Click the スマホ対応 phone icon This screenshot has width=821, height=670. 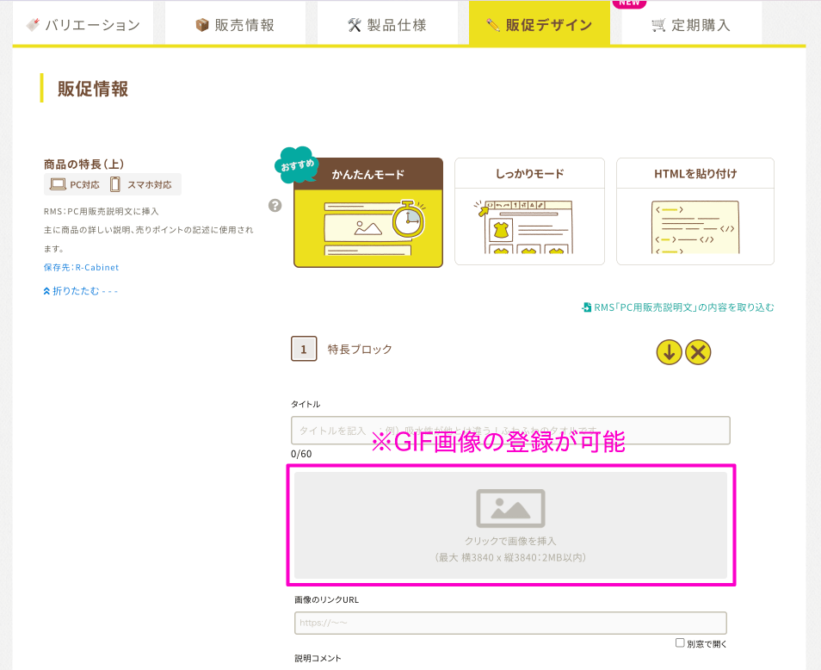tap(115, 184)
